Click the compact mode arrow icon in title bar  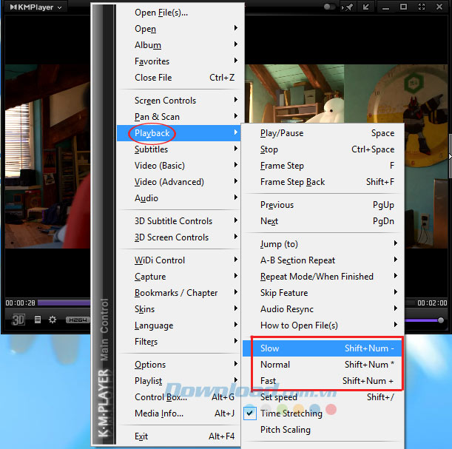365,7
